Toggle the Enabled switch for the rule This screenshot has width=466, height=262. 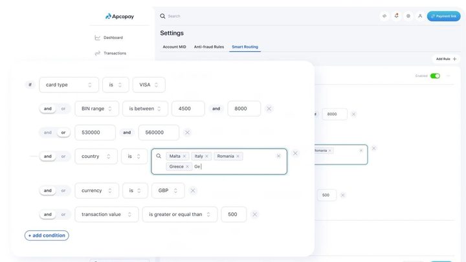[x=435, y=76]
